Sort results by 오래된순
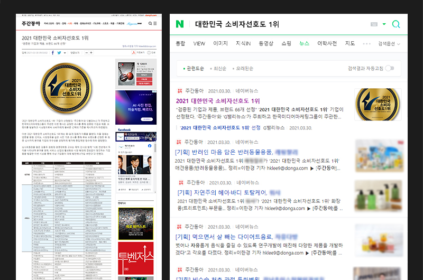Screen dimensions: 423x280 pos(243,69)
